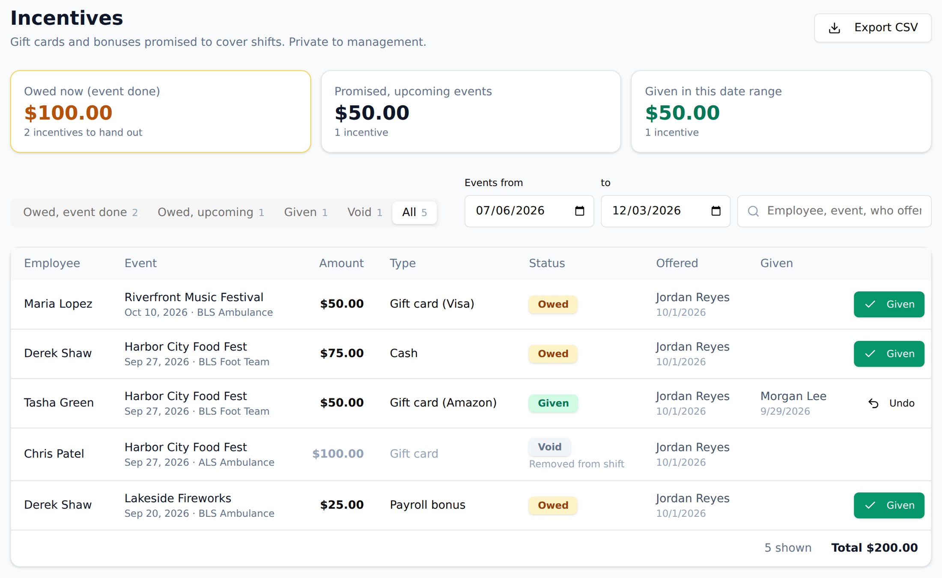Mark the Lakeside Fireworks $25.00 bonus as Given
This screenshot has width=942, height=578.
point(889,505)
